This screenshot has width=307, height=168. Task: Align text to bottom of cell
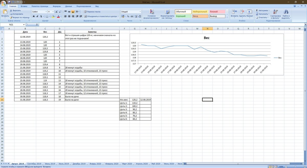[x=73, y=12]
